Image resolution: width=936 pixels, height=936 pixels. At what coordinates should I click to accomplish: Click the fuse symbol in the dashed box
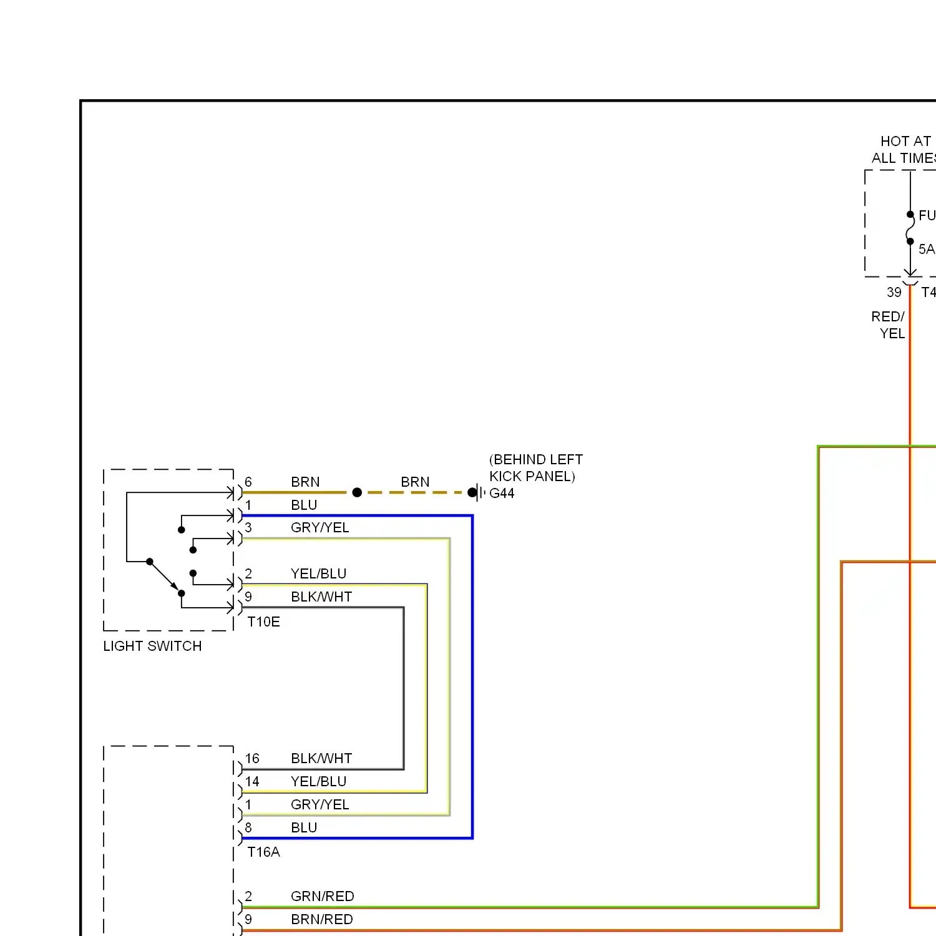tap(910, 228)
